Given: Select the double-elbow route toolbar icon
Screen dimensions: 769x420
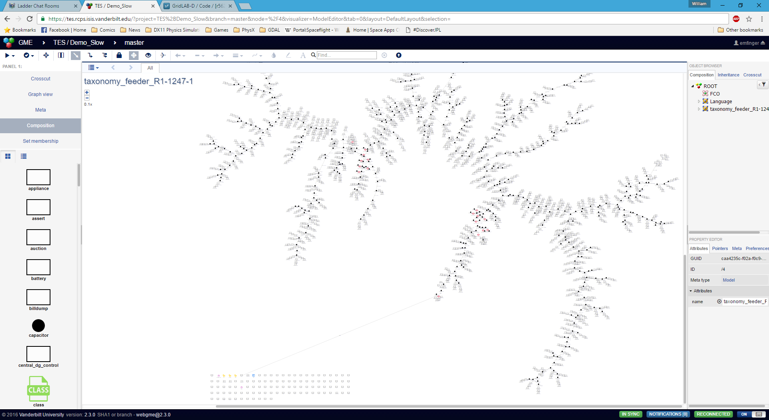Looking at the screenshot, I should (105, 55).
